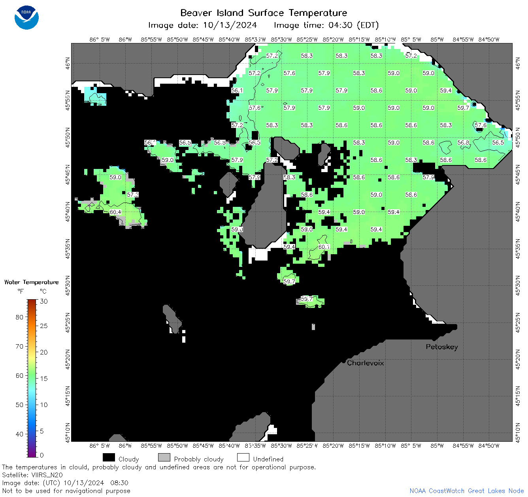Click the Water Temperature color scale bar

pos(32,378)
